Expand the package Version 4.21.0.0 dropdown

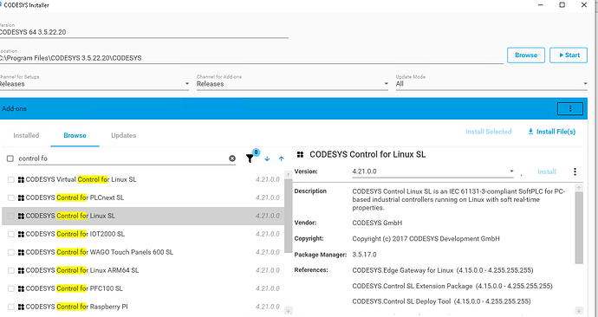click(432, 171)
